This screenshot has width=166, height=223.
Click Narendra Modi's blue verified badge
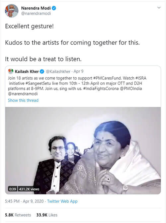(x=54, y=8)
